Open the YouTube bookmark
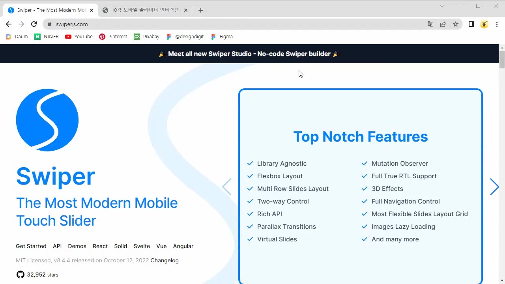This screenshot has height=284, width=505. click(79, 37)
